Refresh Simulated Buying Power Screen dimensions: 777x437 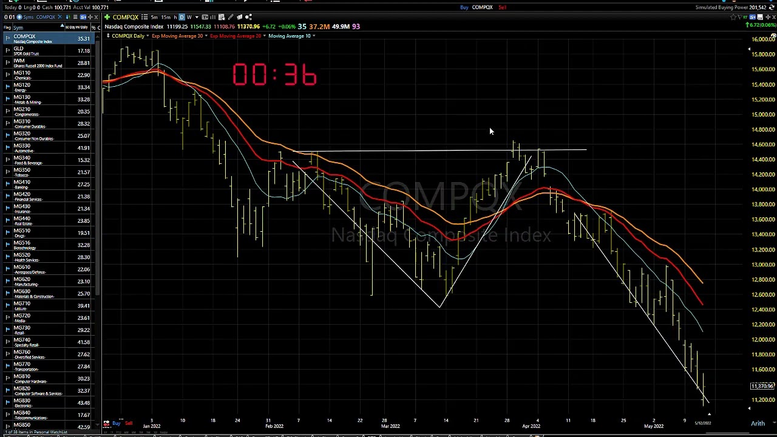click(x=772, y=7)
